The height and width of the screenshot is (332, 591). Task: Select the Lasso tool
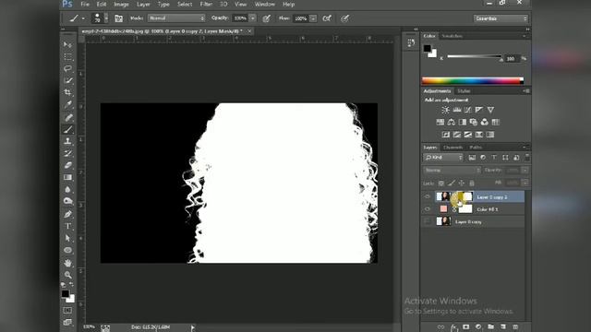coord(67,68)
